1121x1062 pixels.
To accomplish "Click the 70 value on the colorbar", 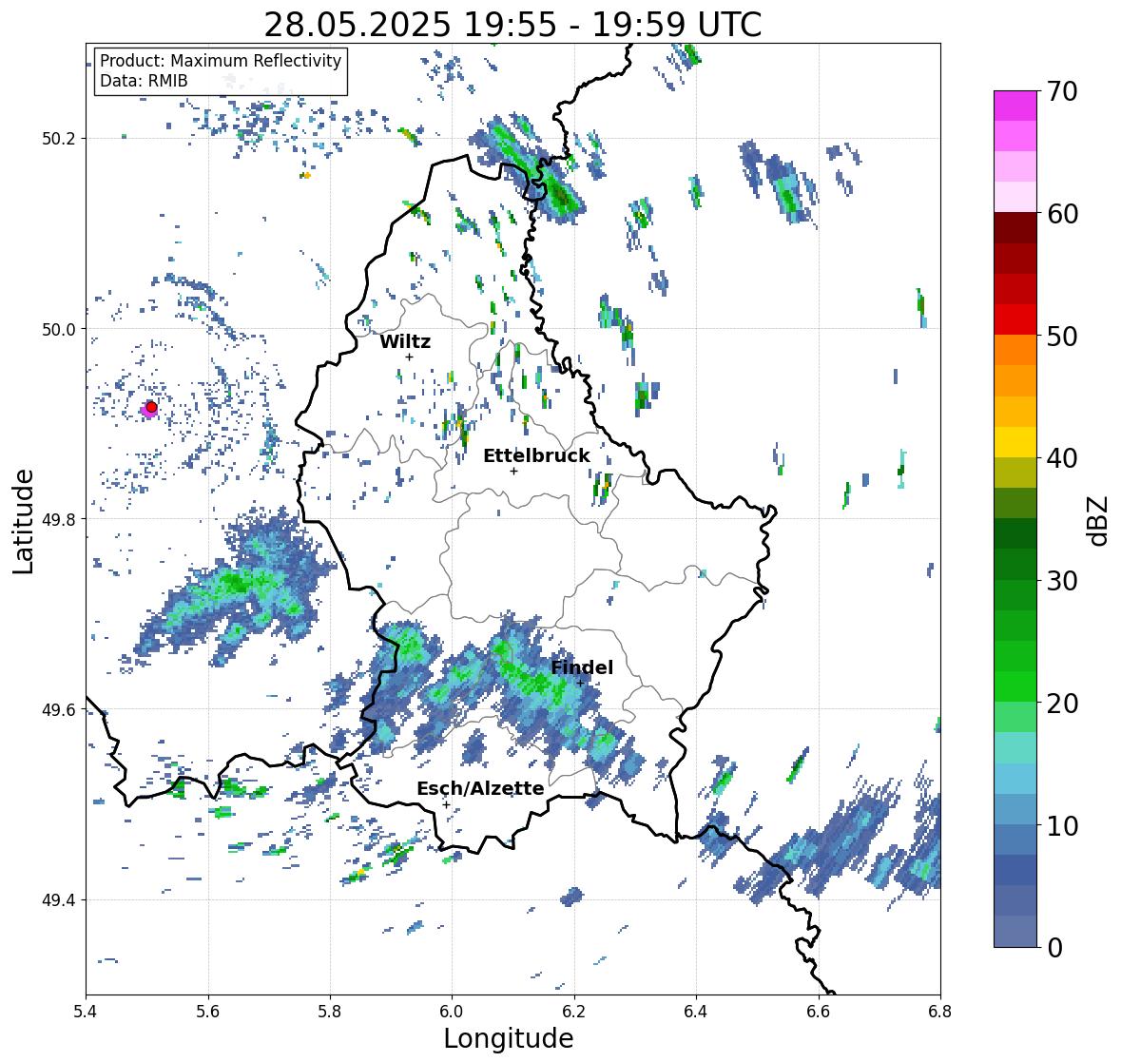I will (1062, 91).
